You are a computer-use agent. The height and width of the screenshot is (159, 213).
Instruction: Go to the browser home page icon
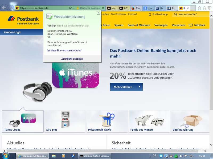coord(199,8)
